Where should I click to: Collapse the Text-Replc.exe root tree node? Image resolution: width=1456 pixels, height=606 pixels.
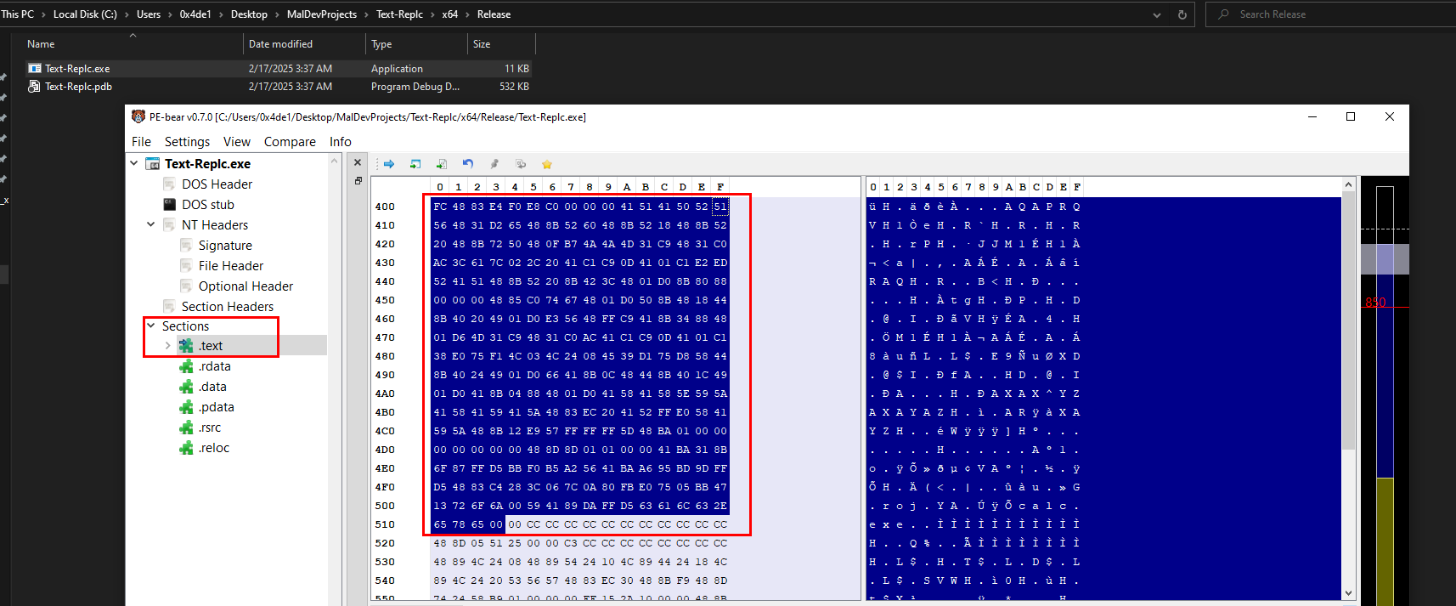click(134, 163)
